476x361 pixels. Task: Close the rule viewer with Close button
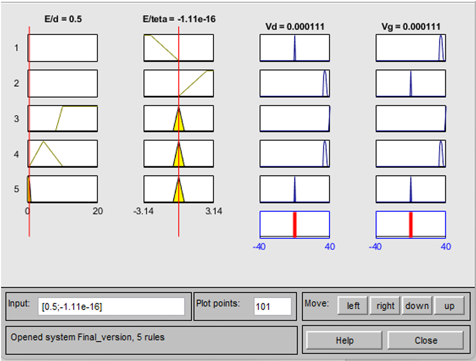coord(426,340)
